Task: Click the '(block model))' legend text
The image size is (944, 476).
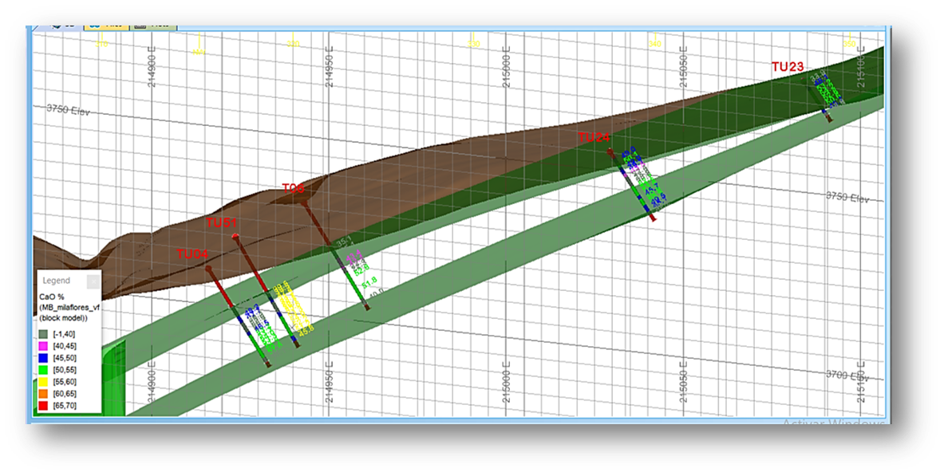Action: 64,317
